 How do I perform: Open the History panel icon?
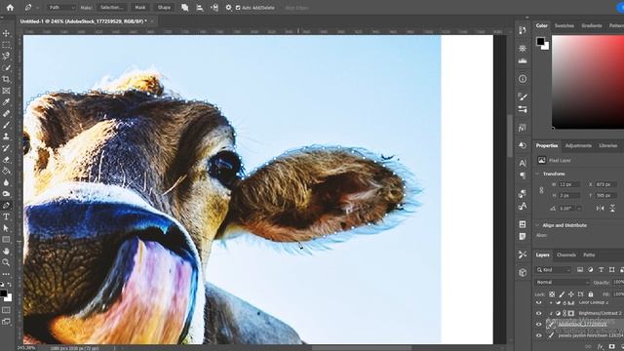click(523, 30)
